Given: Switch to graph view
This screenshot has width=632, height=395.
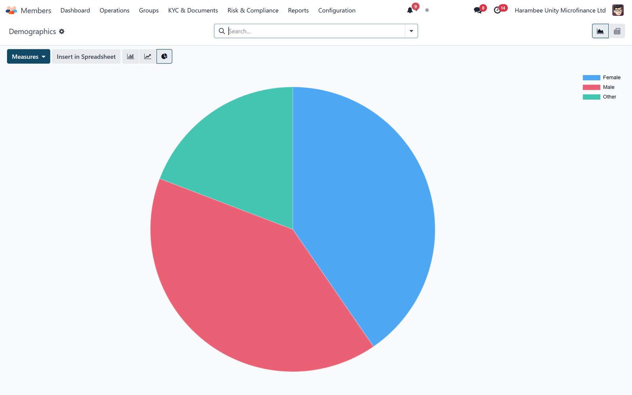Looking at the screenshot, I should pos(600,31).
